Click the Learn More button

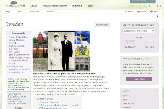(x=139, y=79)
